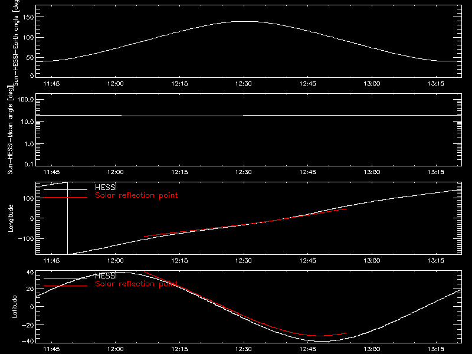
Task: Select 12:15 time label under Moon angle plot
Action: coord(180,172)
